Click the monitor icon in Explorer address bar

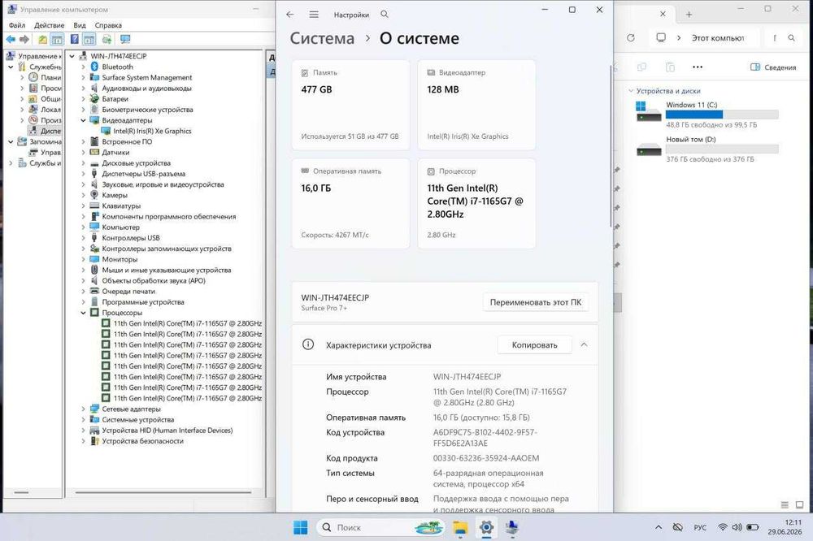[x=661, y=38]
